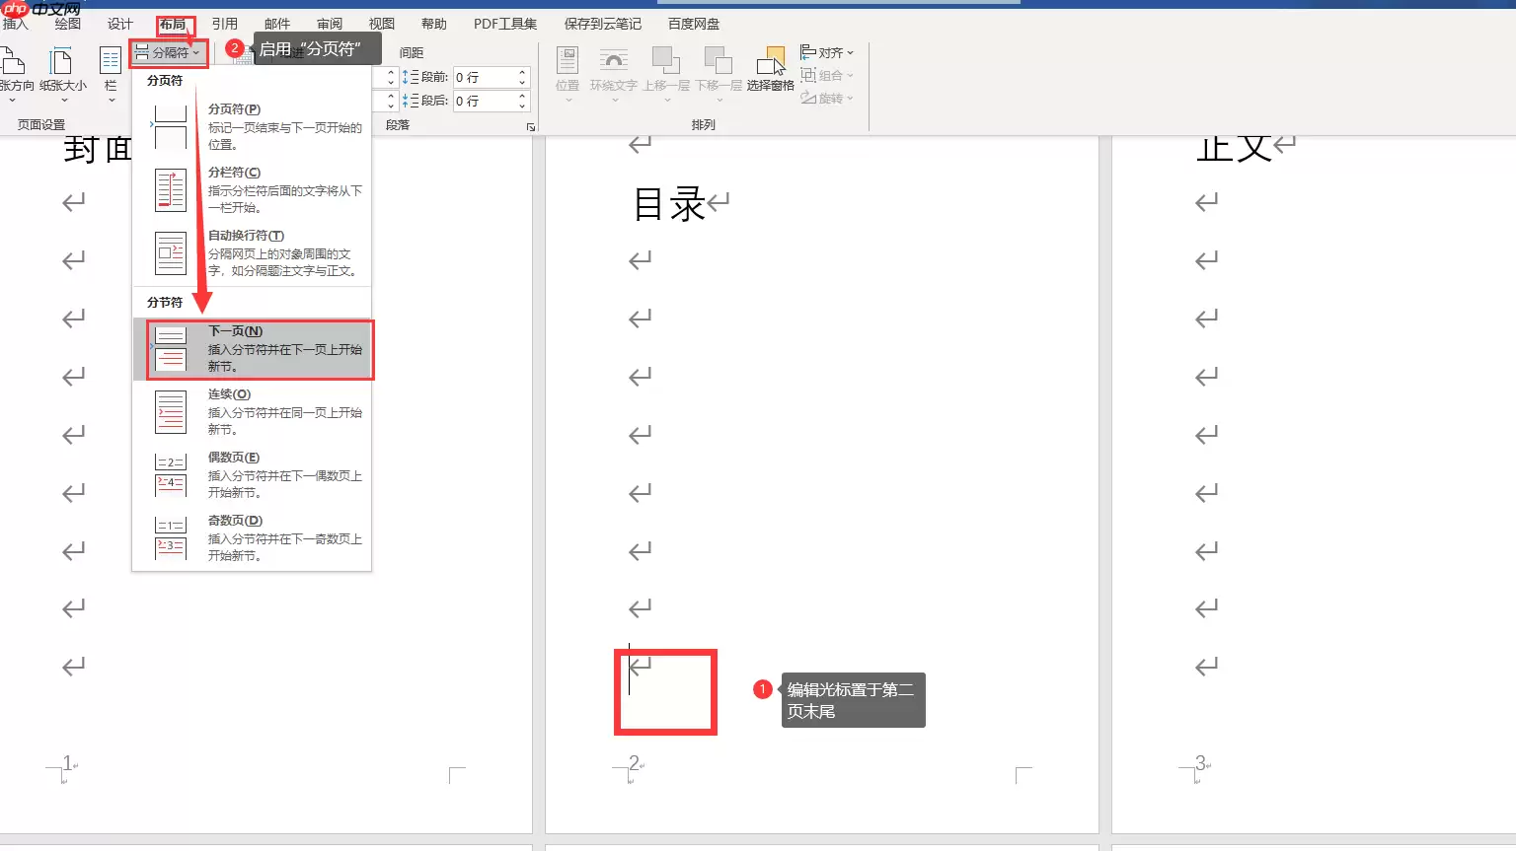Open the 旋转 rotate dropdown
Viewport: 1516px width, 851px height.
click(x=827, y=98)
